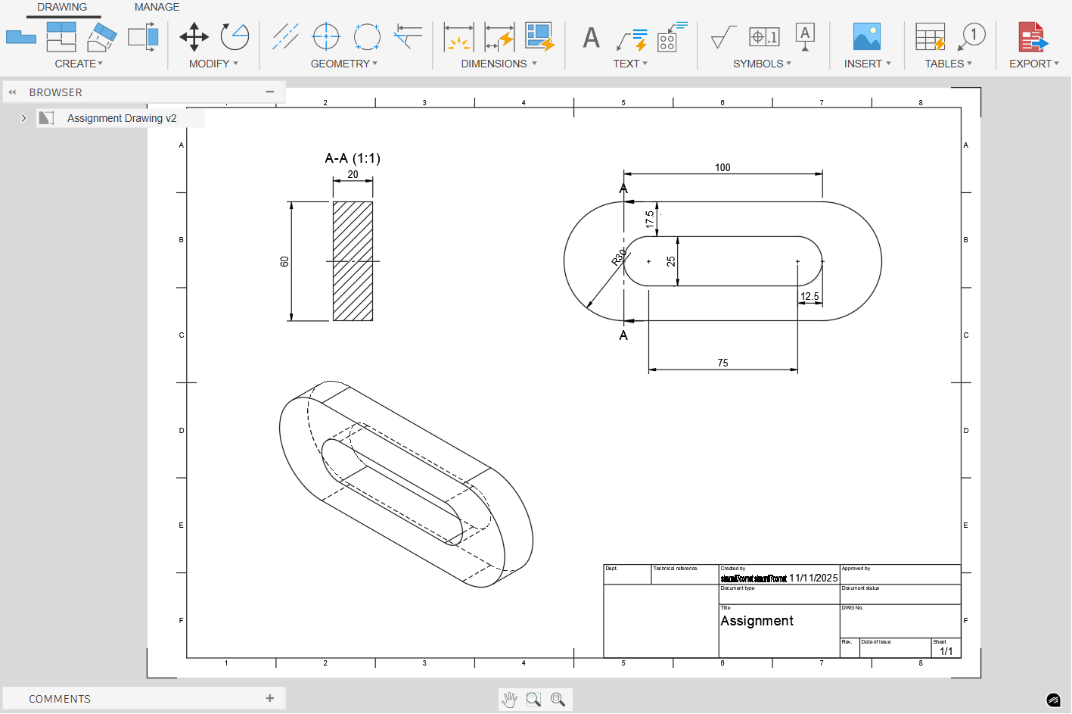Viewport: 1072px width, 714px height.
Task: Open the CREATE dropdown menu
Action: click(x=79, y=64)
